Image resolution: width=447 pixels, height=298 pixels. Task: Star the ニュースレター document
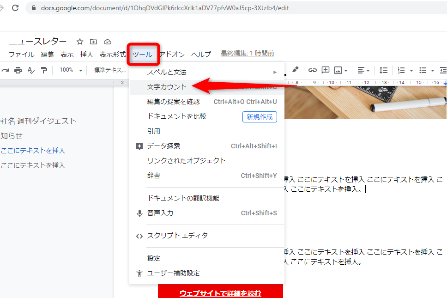pyautogui.click(x=80, y=42)
